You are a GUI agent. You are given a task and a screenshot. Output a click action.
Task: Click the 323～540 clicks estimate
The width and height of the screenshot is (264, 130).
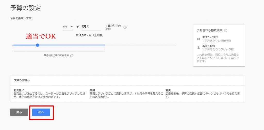(x=209, y=46)
